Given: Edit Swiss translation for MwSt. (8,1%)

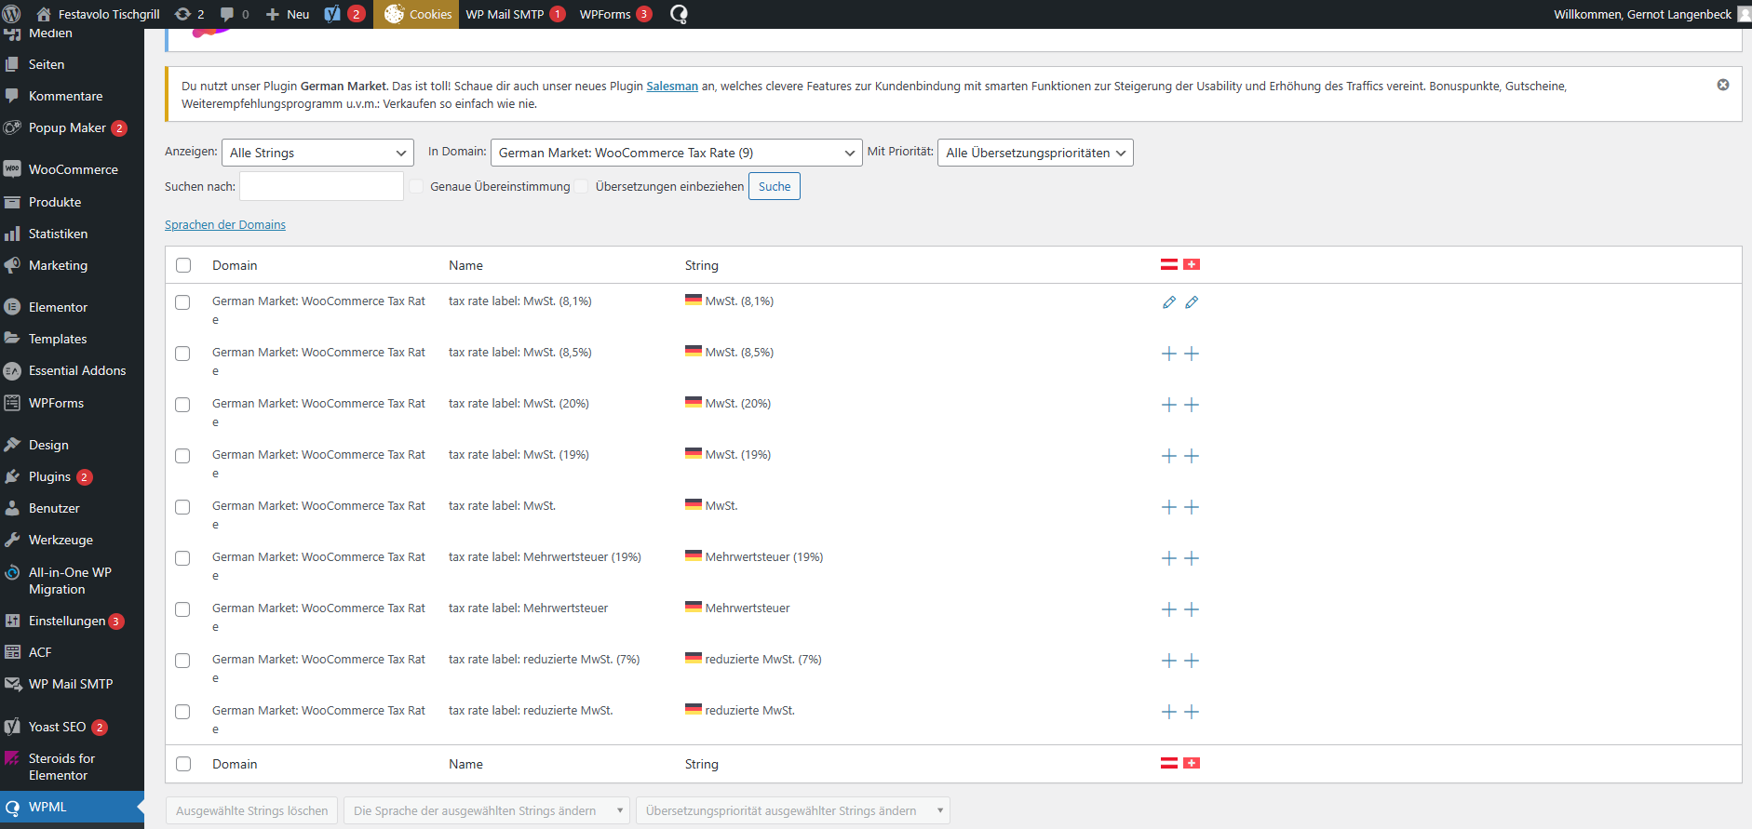Looking at the screenshot, I should click(x=1192, y=302).
